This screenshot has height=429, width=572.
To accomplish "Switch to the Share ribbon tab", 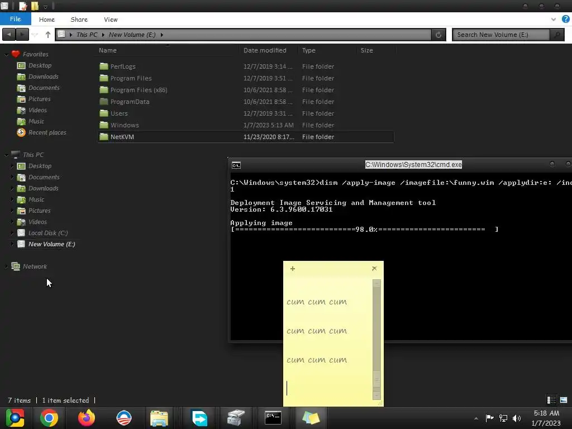I will click(x=79, y=20).
